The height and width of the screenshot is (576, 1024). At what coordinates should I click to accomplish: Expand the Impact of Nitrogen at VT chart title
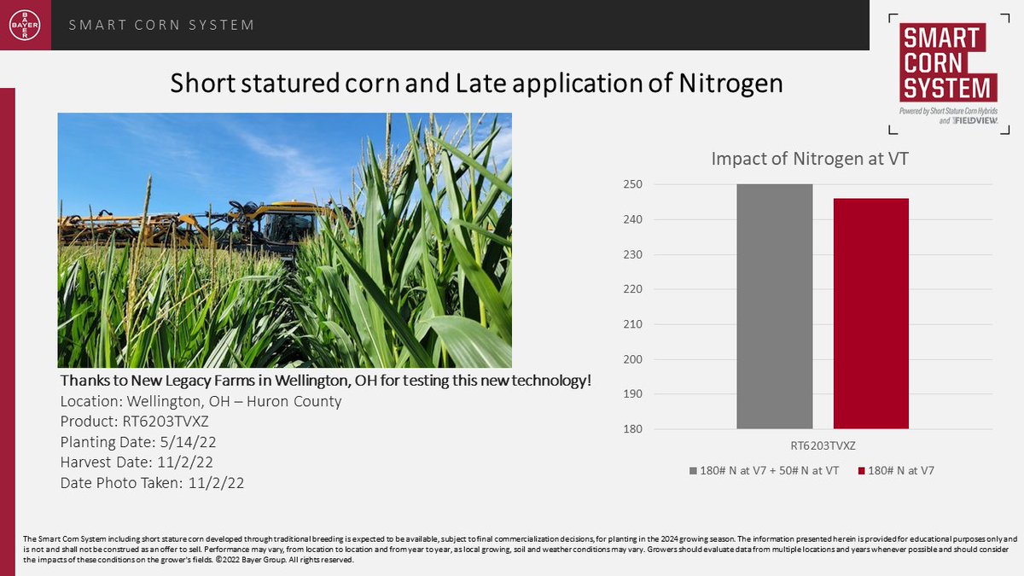[811, 158]
